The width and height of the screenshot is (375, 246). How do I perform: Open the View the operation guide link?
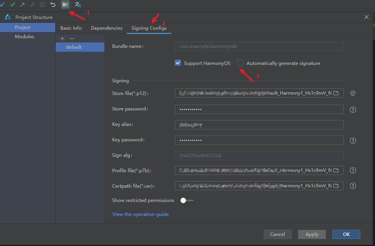pyautogui.click(x=140, y=214)
